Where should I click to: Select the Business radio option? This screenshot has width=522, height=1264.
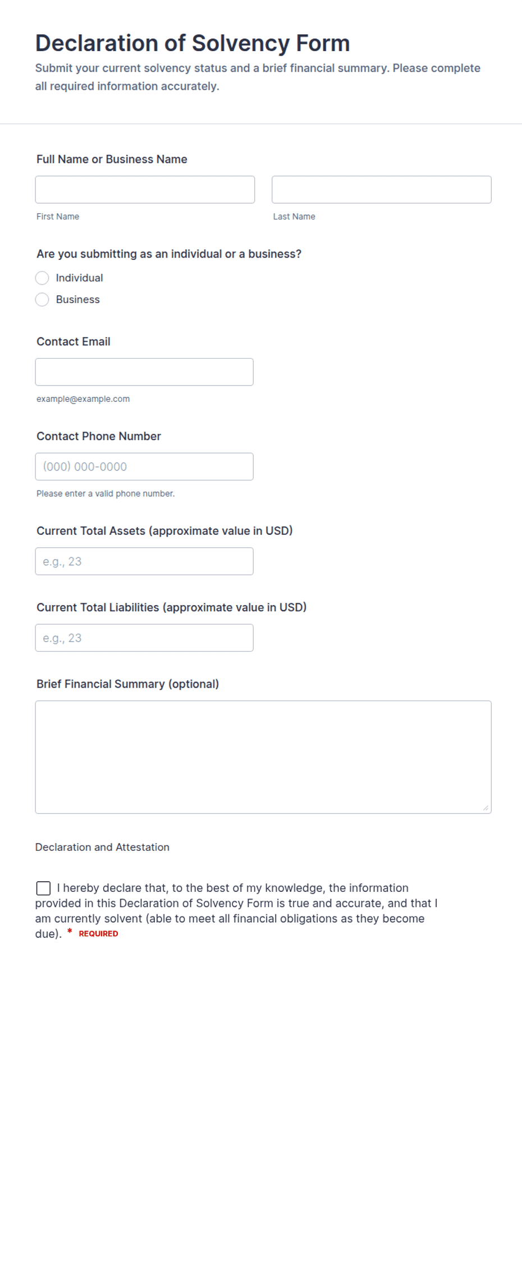[x=42, y=300]
